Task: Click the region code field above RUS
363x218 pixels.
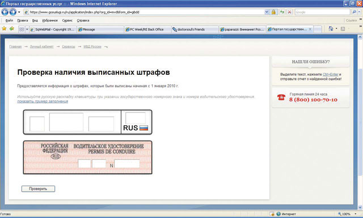Action: [136, 118]
